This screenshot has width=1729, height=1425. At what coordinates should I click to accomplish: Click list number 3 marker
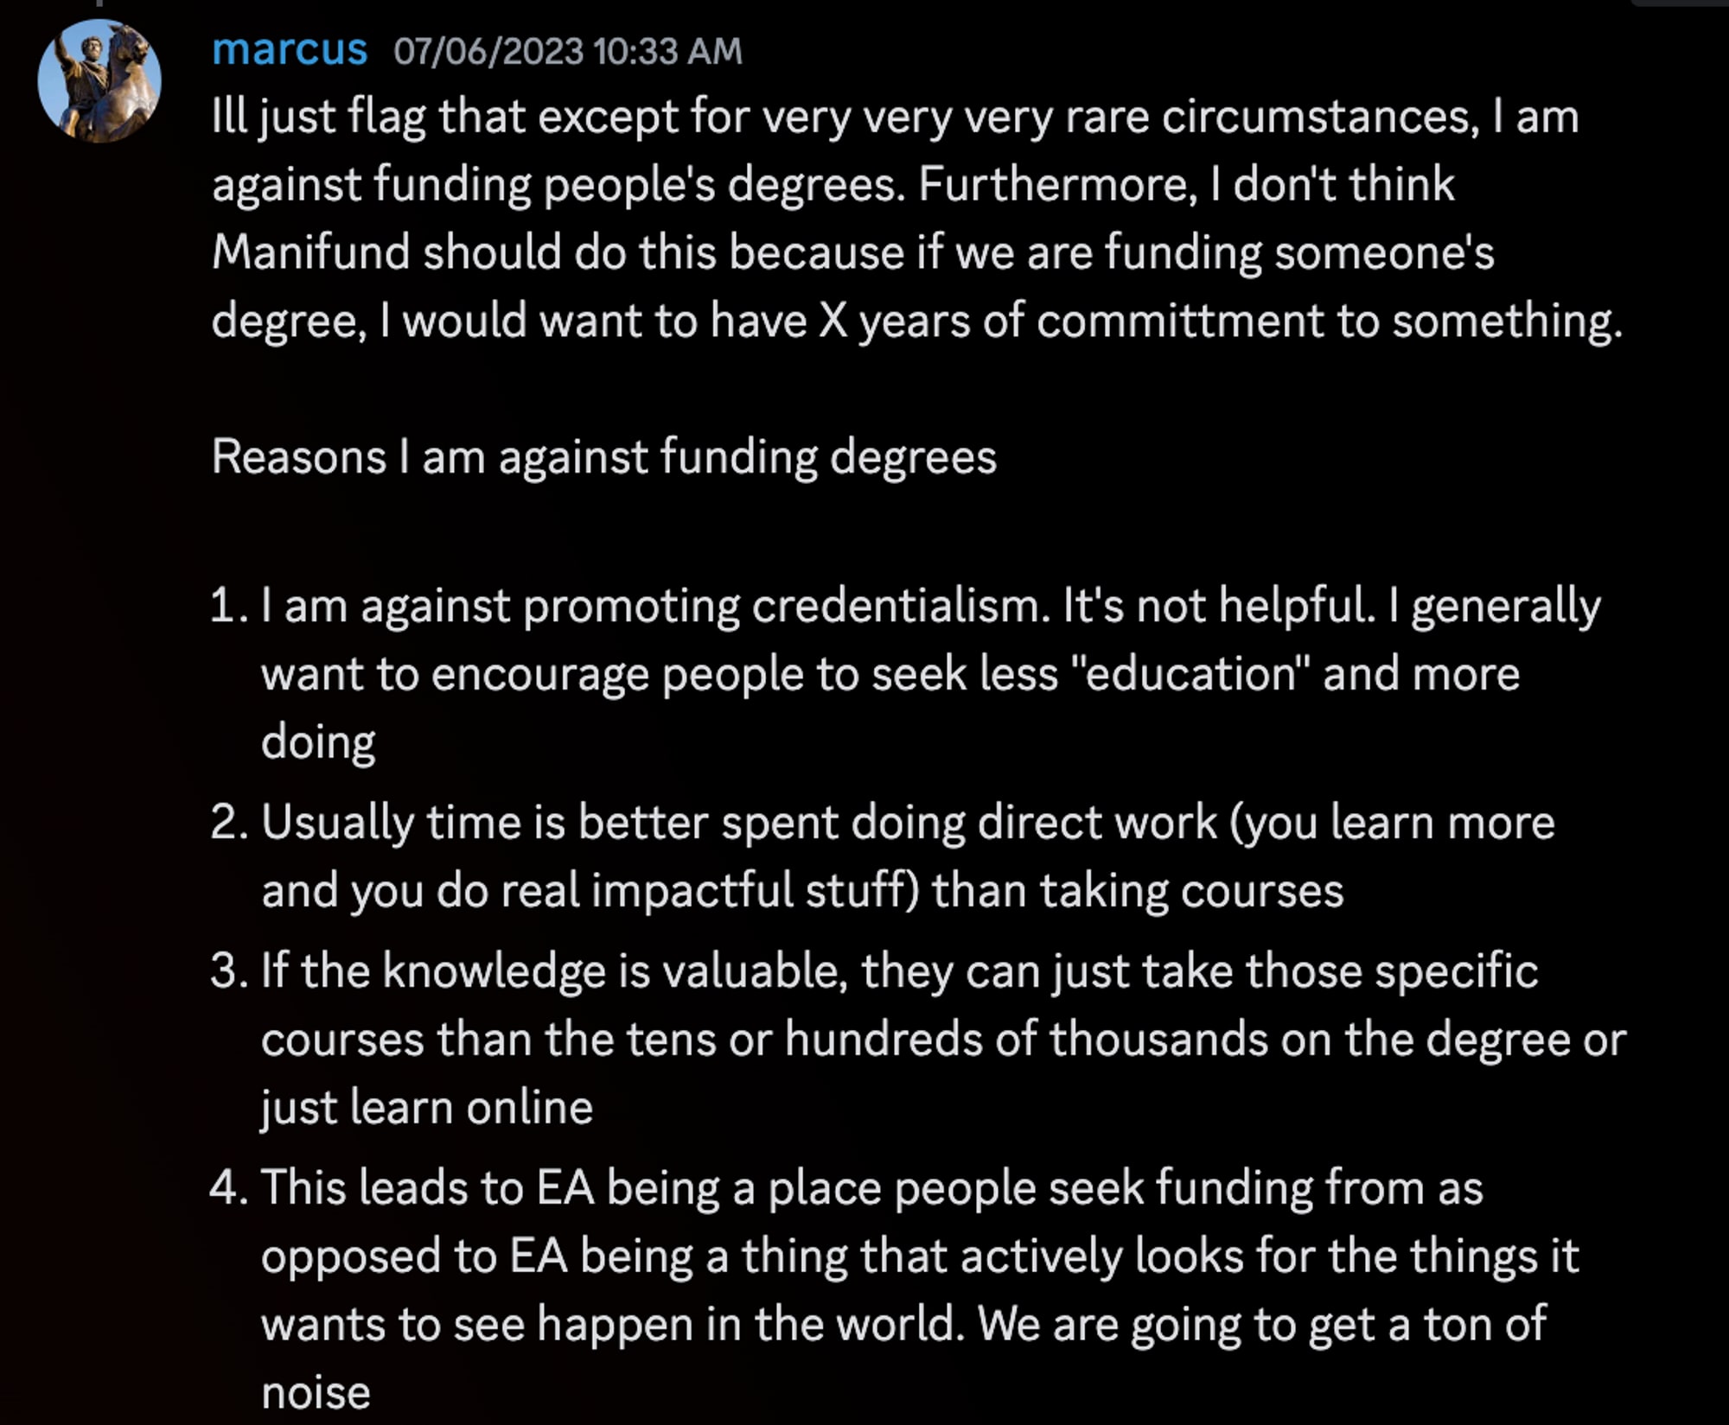[x=229, y=970]
